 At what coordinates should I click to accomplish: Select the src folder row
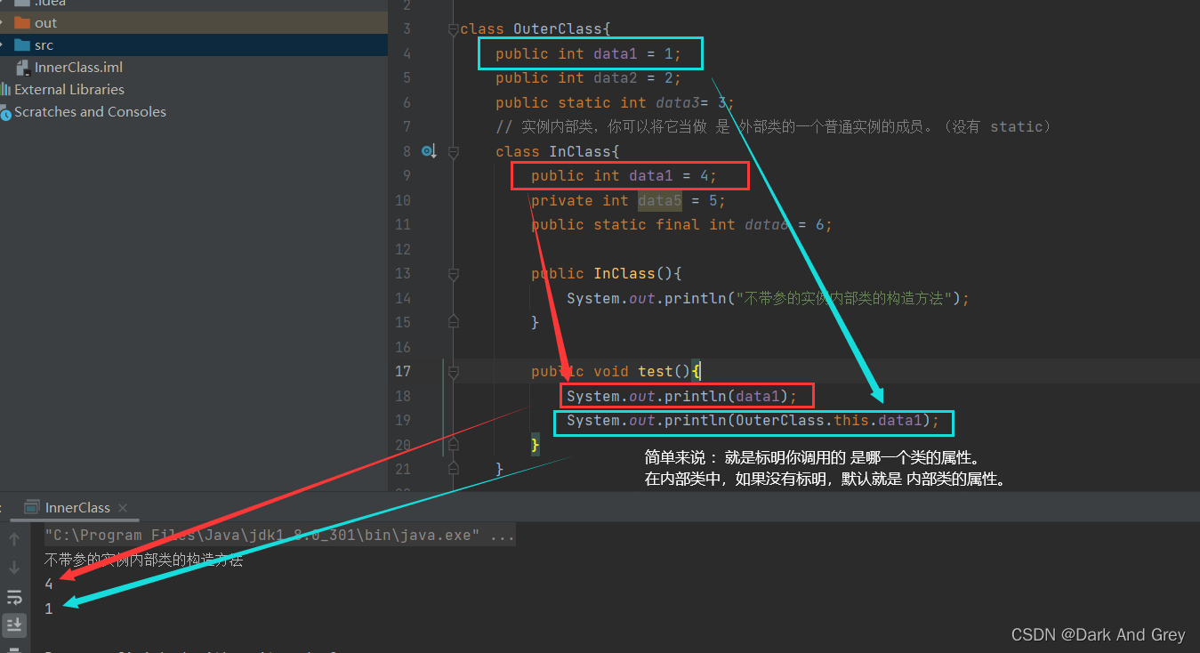click(194, 45)
